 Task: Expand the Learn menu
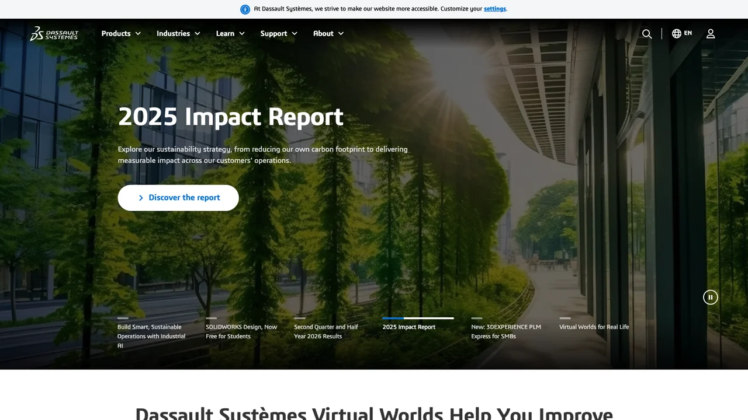tap(230, 33)
